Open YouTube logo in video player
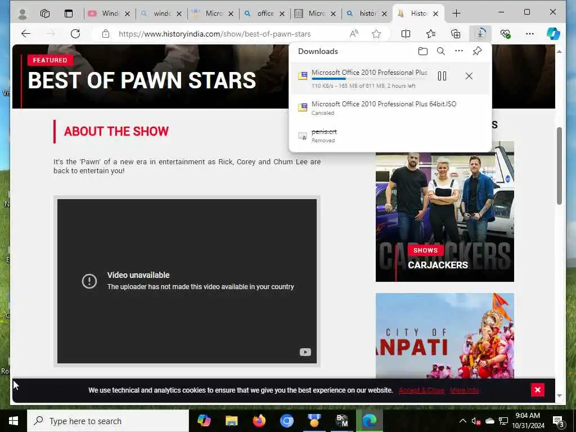 coord(305,352)
